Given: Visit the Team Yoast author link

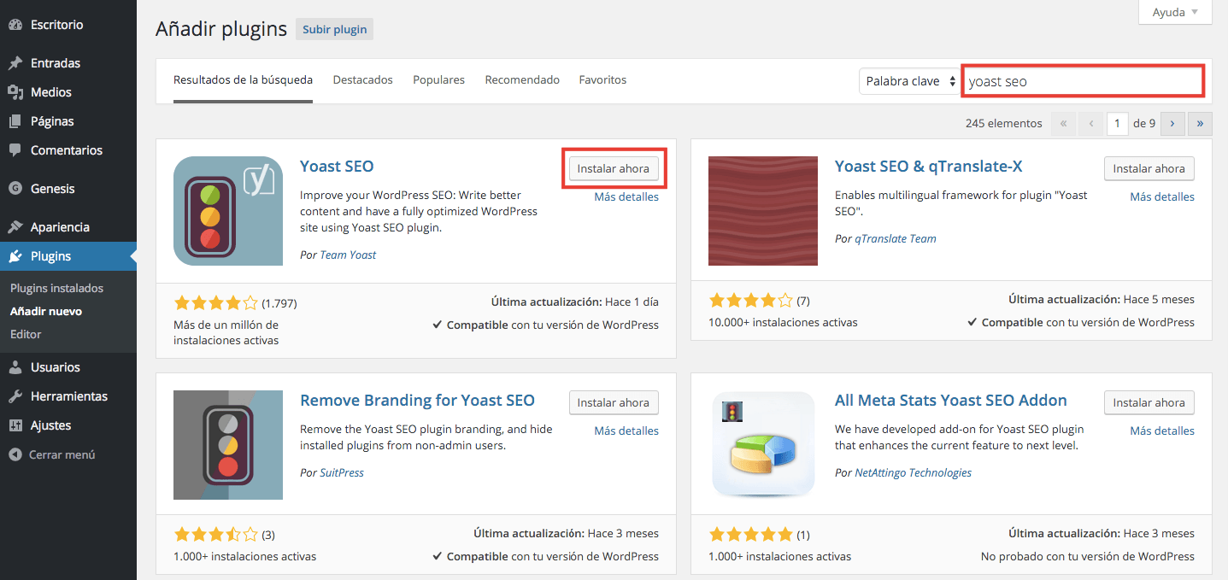Looking at the screenshot, I should pos(348,255).
